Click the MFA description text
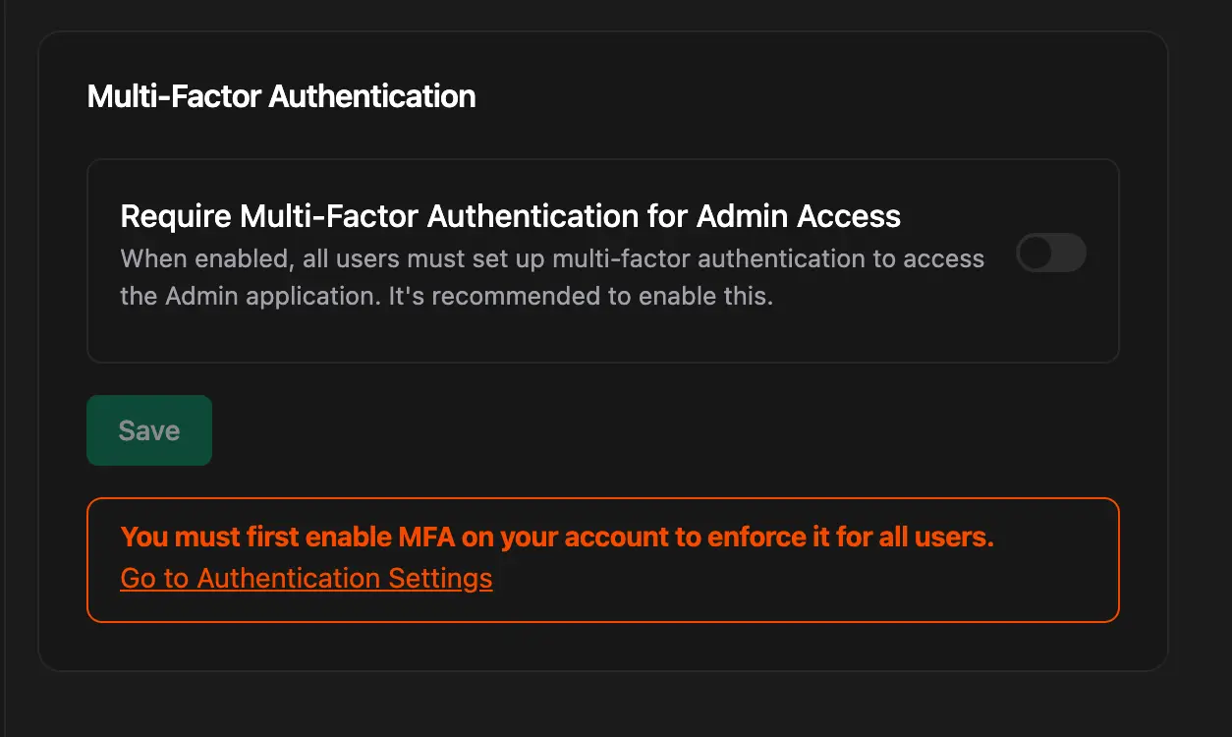Viewport: 1232px width, 737px height. click(x=551, y=276)
